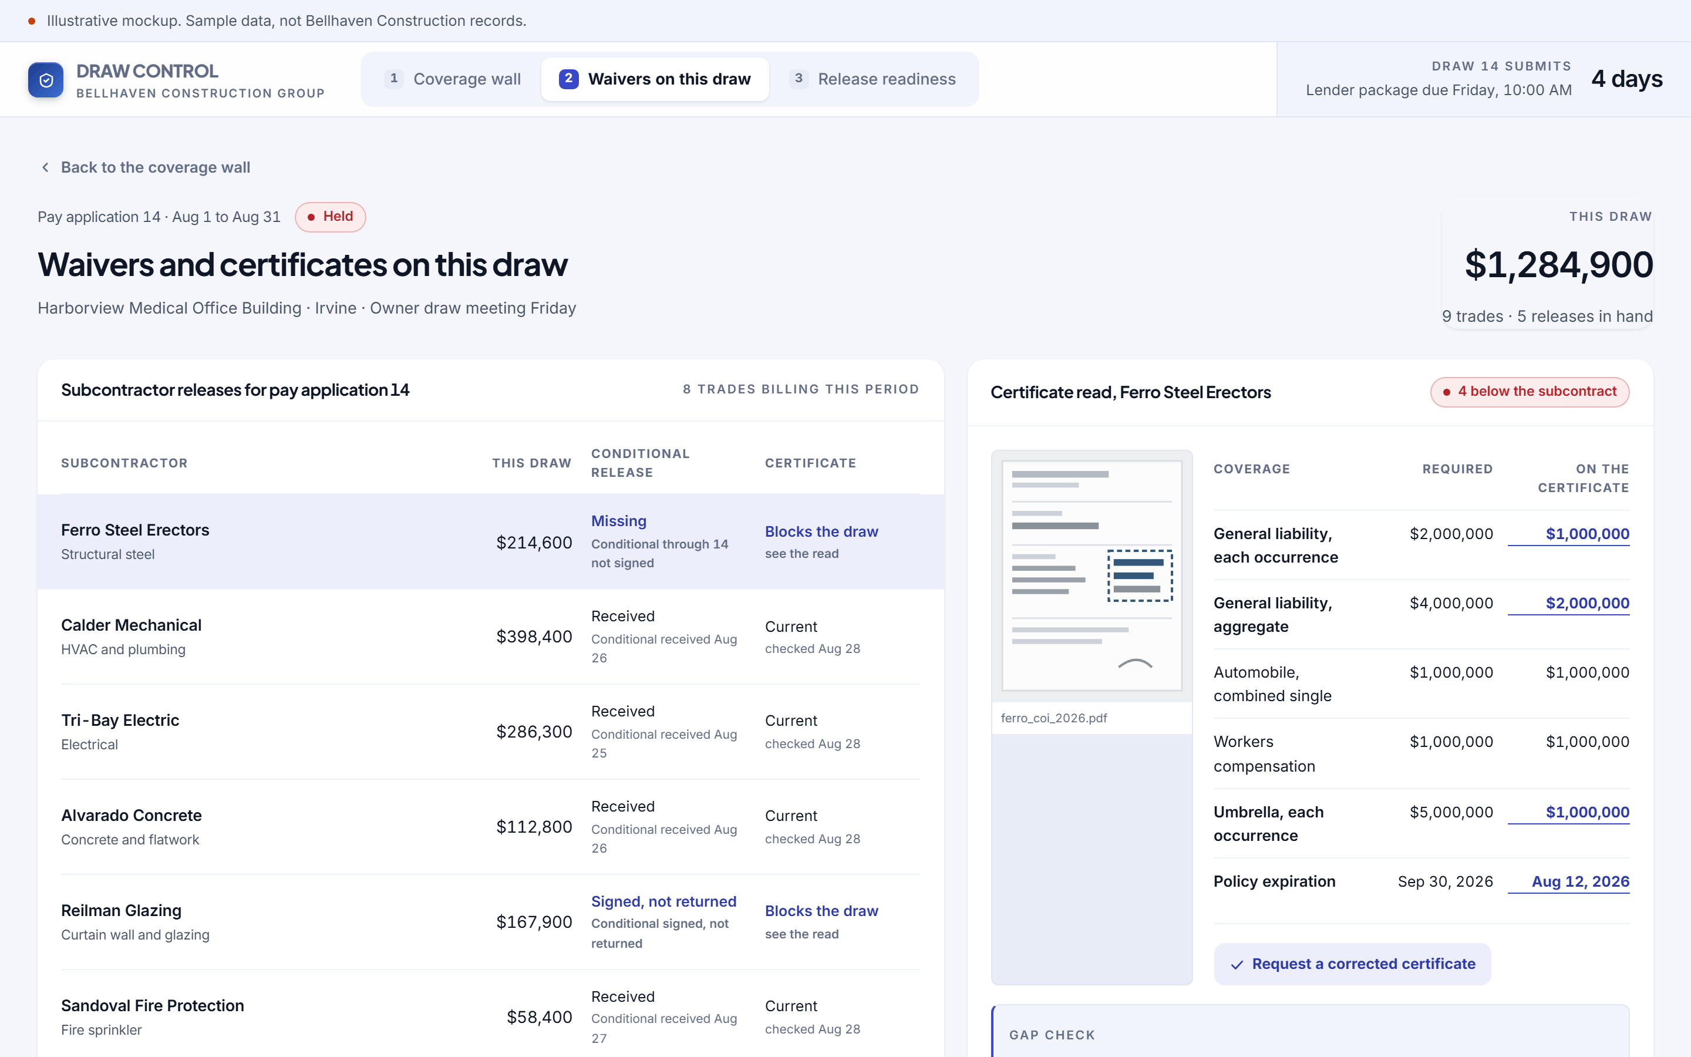The height and width of the screenshot is (1057, 1691).
Task: Switch to the Release readiness tab
Action: 873,79
